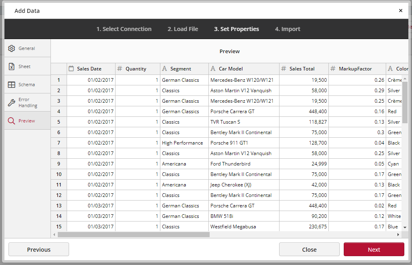Screen dimensions: 412x265
Task: Click the Blue color cell
Action: tap(394, 226)
